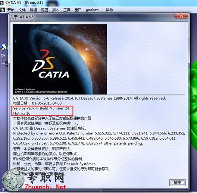This screenshot has width=197, height=193.
Task: Click the document icon beside 开始 menu
Action: pyautogui.click(x=2, y=10)
